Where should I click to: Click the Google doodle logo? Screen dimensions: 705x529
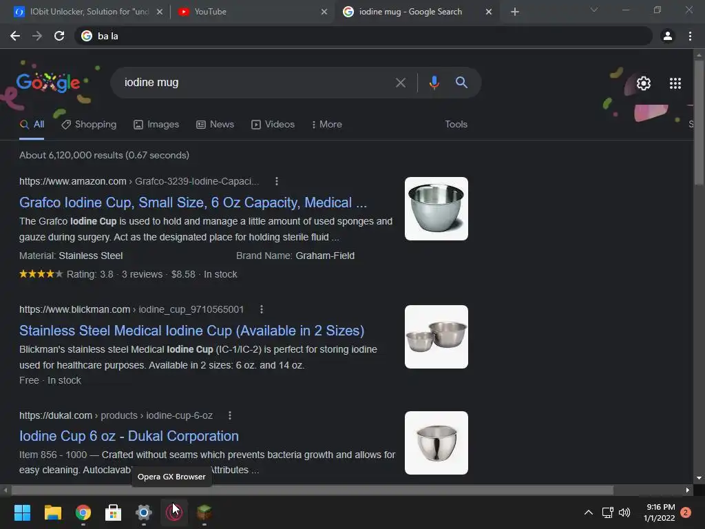tap(48, 83)
